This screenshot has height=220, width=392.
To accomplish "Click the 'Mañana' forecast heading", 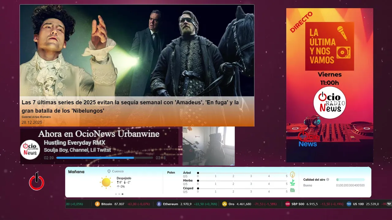I will (x=76, y=172).
